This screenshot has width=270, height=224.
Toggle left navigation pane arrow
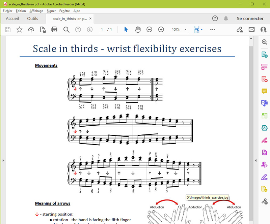tap(3, 161)
